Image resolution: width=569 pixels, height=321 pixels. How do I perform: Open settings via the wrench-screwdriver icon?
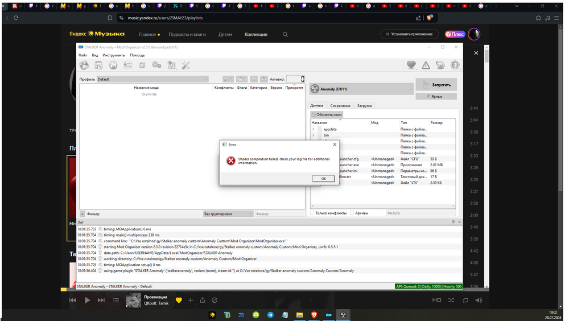pos(186,65)
